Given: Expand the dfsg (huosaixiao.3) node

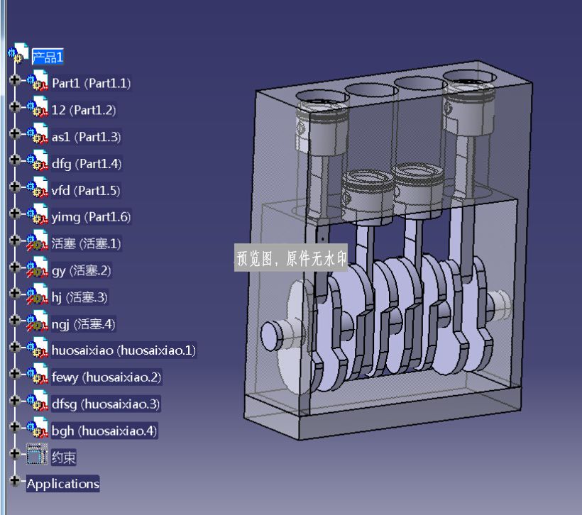Looking at the screenshot, I should (15, 400).
